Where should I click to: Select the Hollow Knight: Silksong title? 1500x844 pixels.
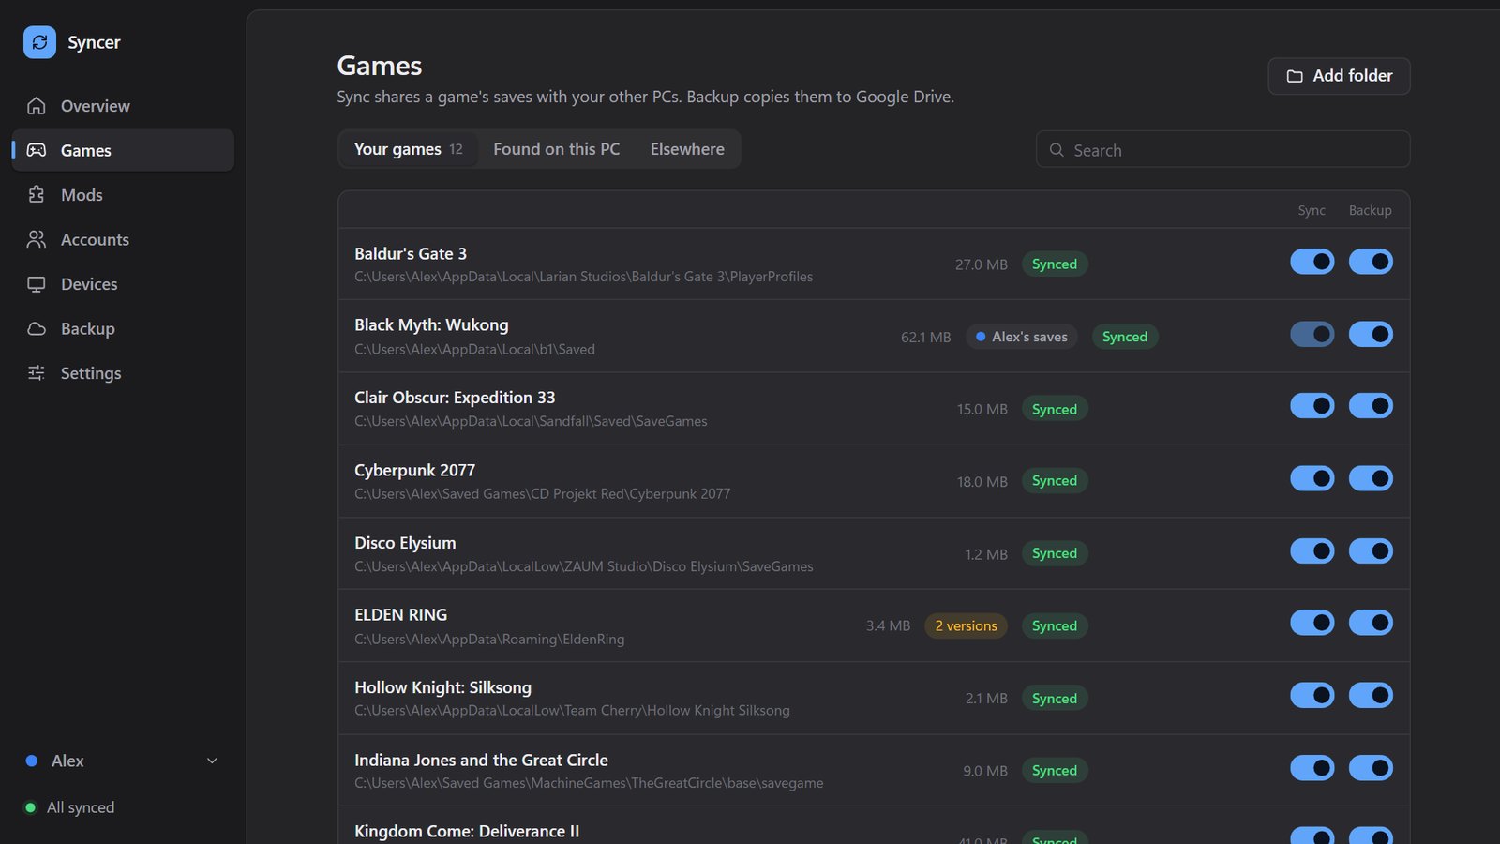442,687
